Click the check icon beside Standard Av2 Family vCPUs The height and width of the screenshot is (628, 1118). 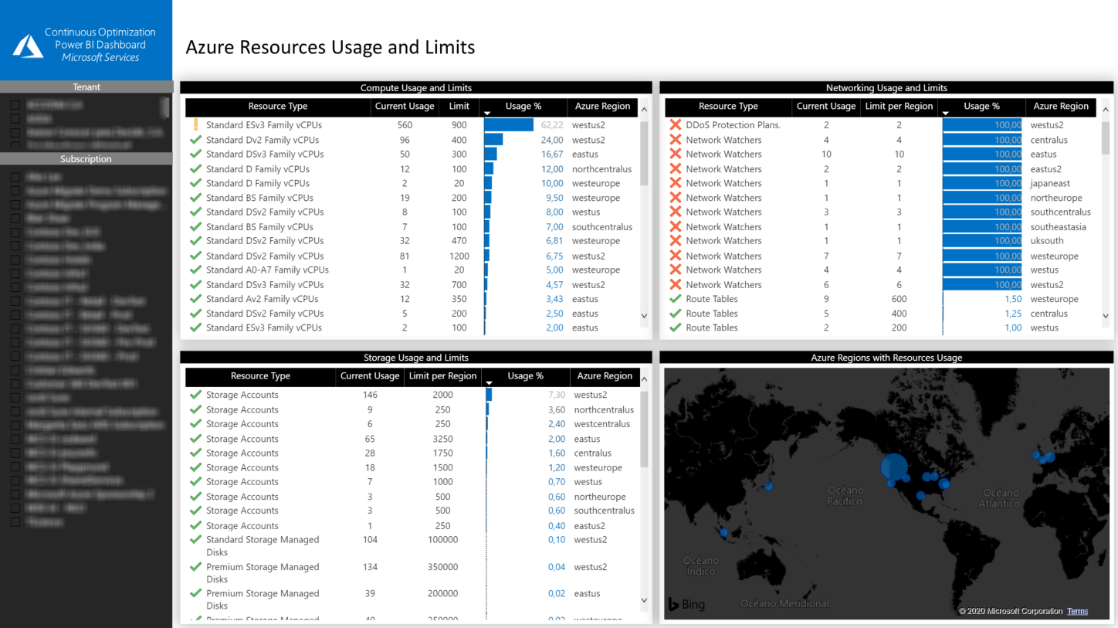click(x=195, y=299)
